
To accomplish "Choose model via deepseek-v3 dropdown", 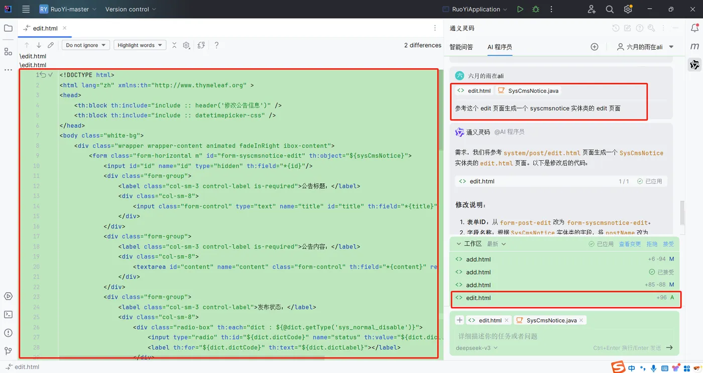I will click(x=477, y=347).
